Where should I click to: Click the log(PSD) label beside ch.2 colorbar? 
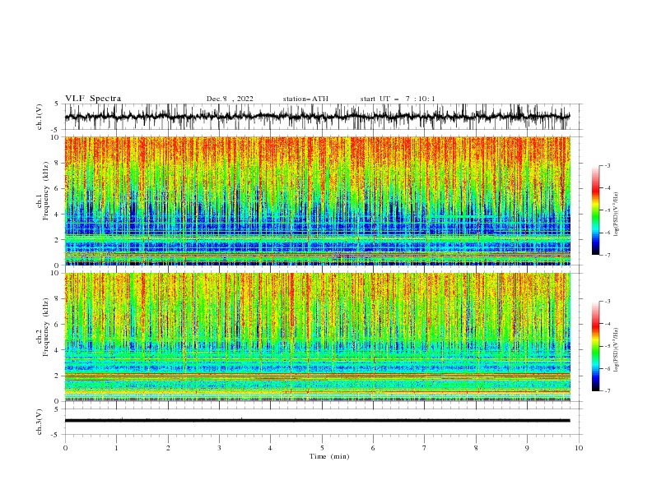point(617,349)
